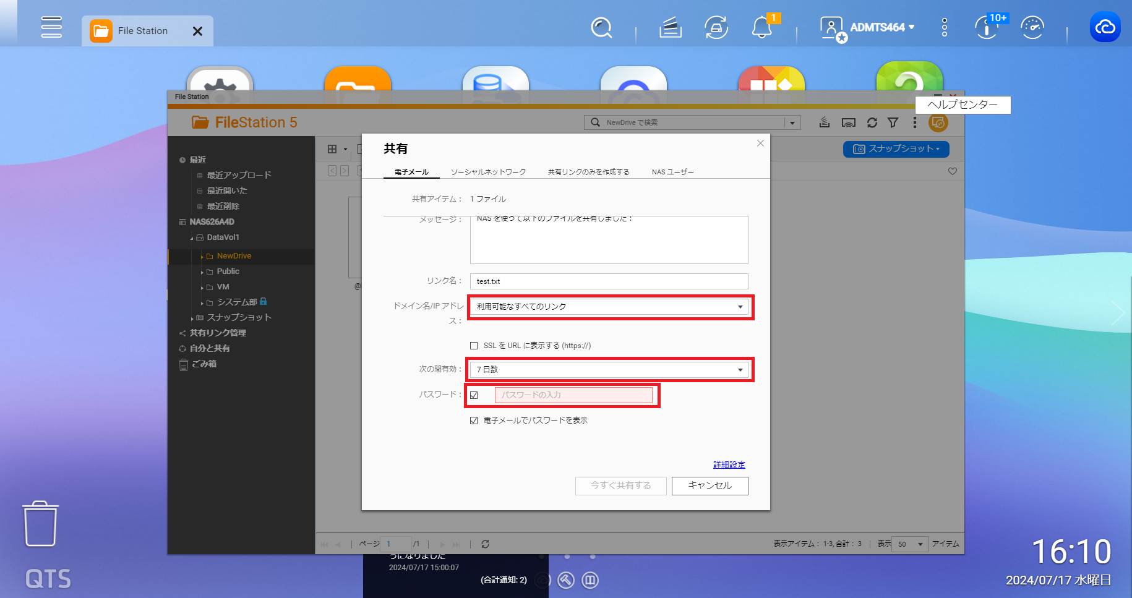Viewport: 1132px width, 598px height.
Task: Open ごみ箱 in sidebar
Action: click(204, 364)
